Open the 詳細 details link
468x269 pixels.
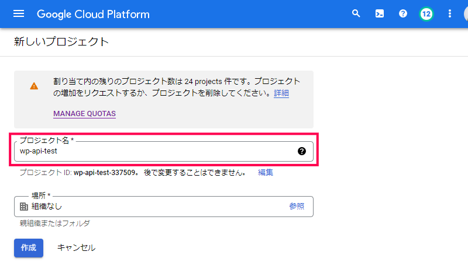(x=281, y=93)
